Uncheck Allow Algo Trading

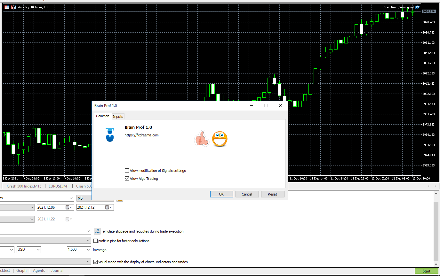(x=127, y=179)
